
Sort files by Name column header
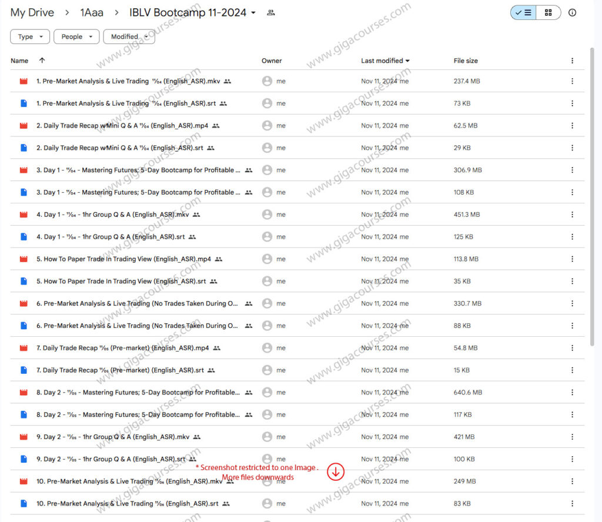coord(19,61)
